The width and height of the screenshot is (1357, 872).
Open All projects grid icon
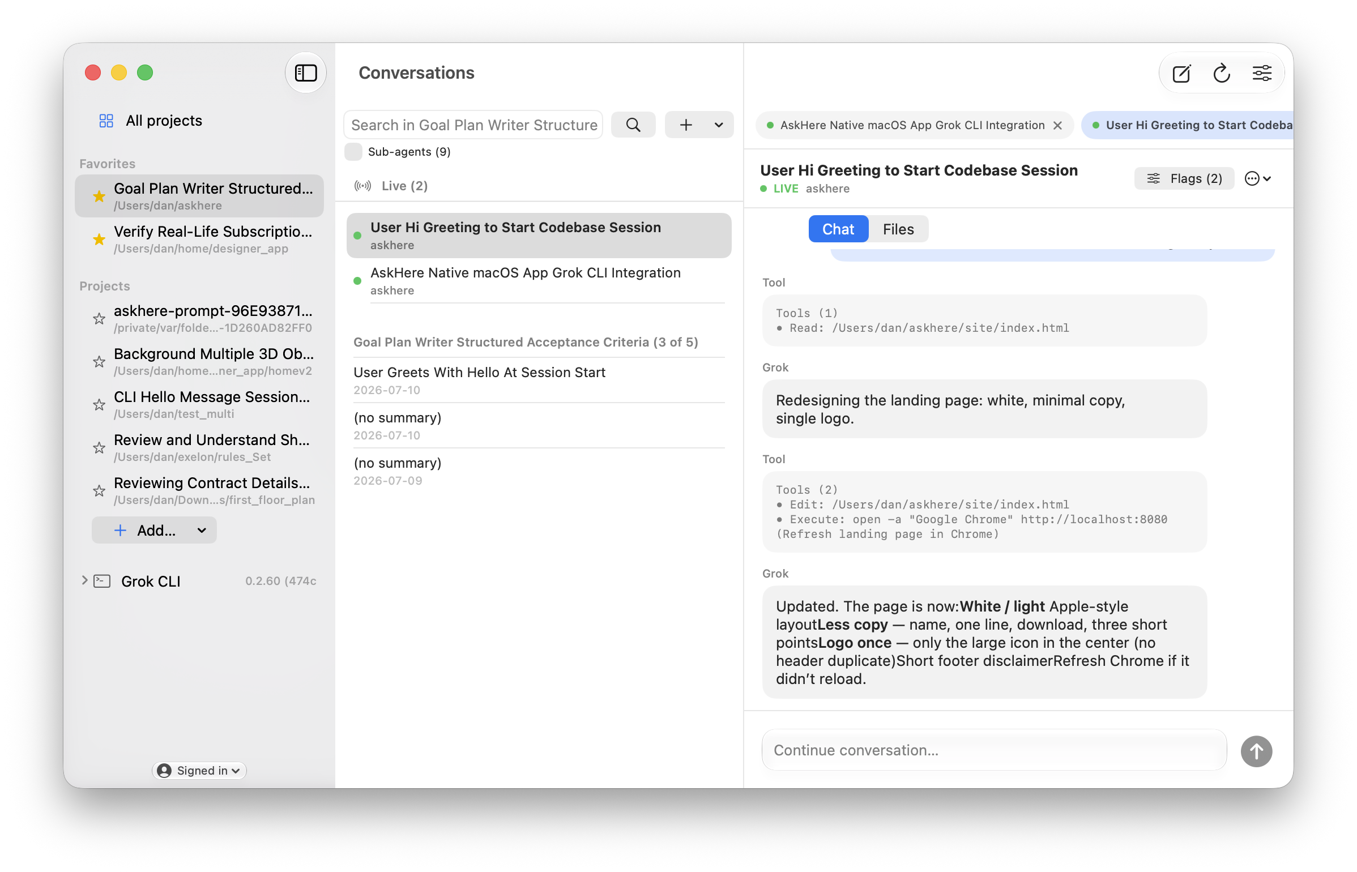(106, 121)
